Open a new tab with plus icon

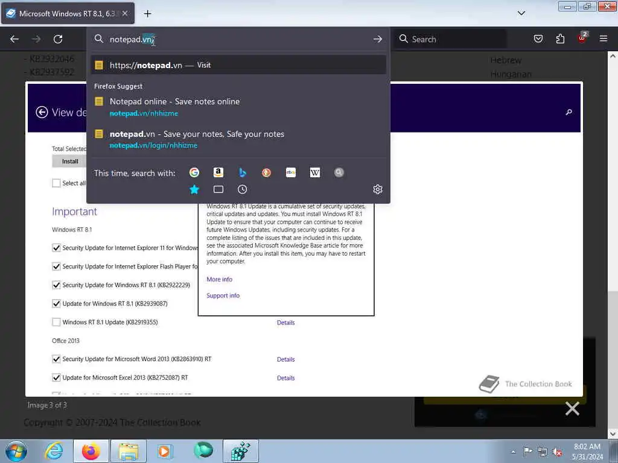coord(147,14)
